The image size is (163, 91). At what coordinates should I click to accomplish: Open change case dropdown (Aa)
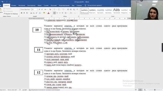tap(46, 10)
